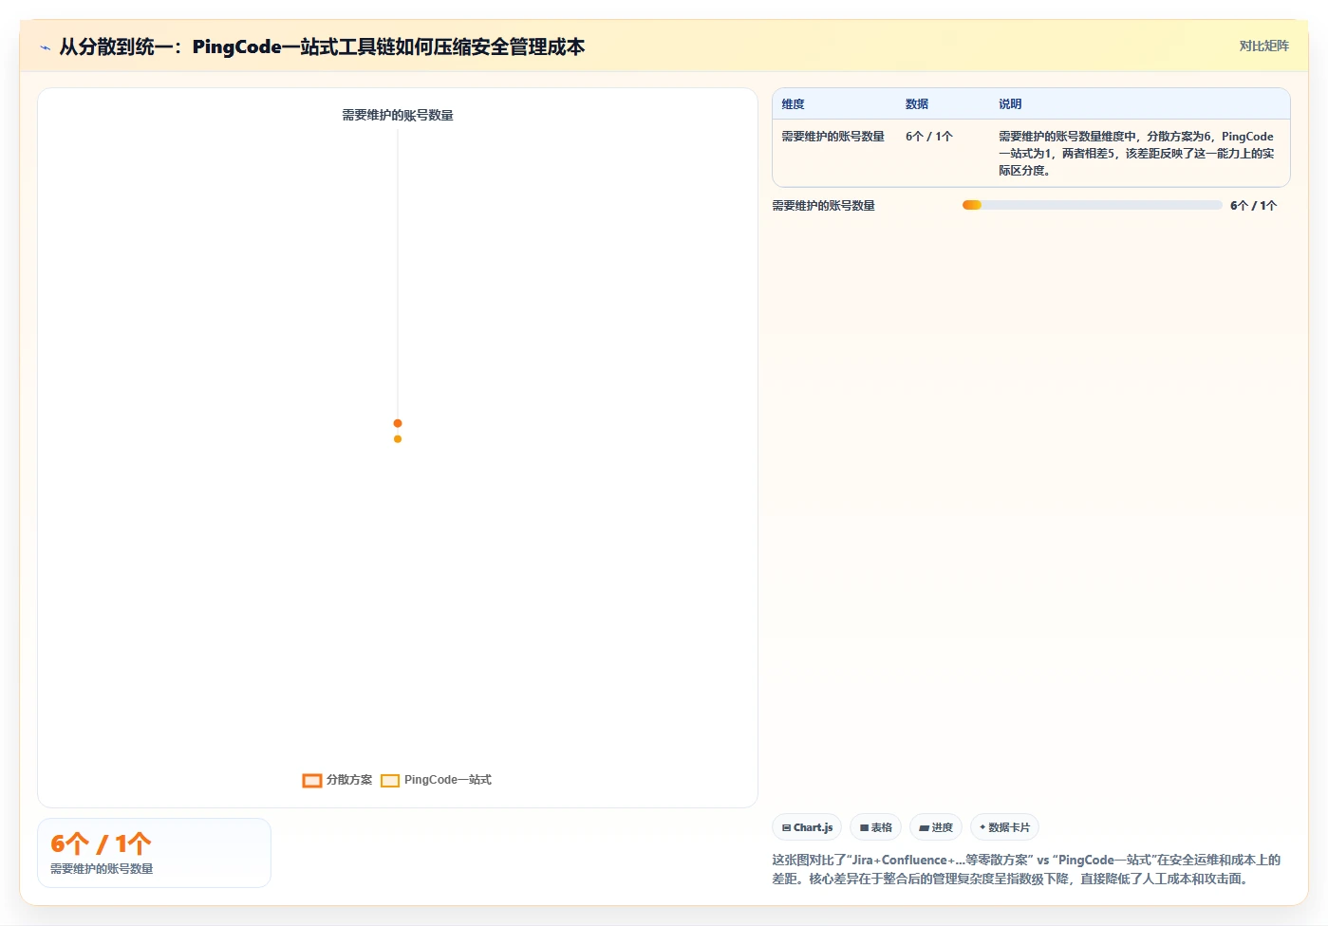The image size is (1328, 926).
Task: Toggle the 分散方案 legend entry
Action: [x=337, y=780]
